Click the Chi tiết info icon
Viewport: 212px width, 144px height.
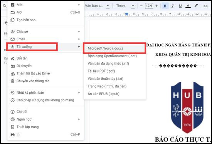point(13,112)
